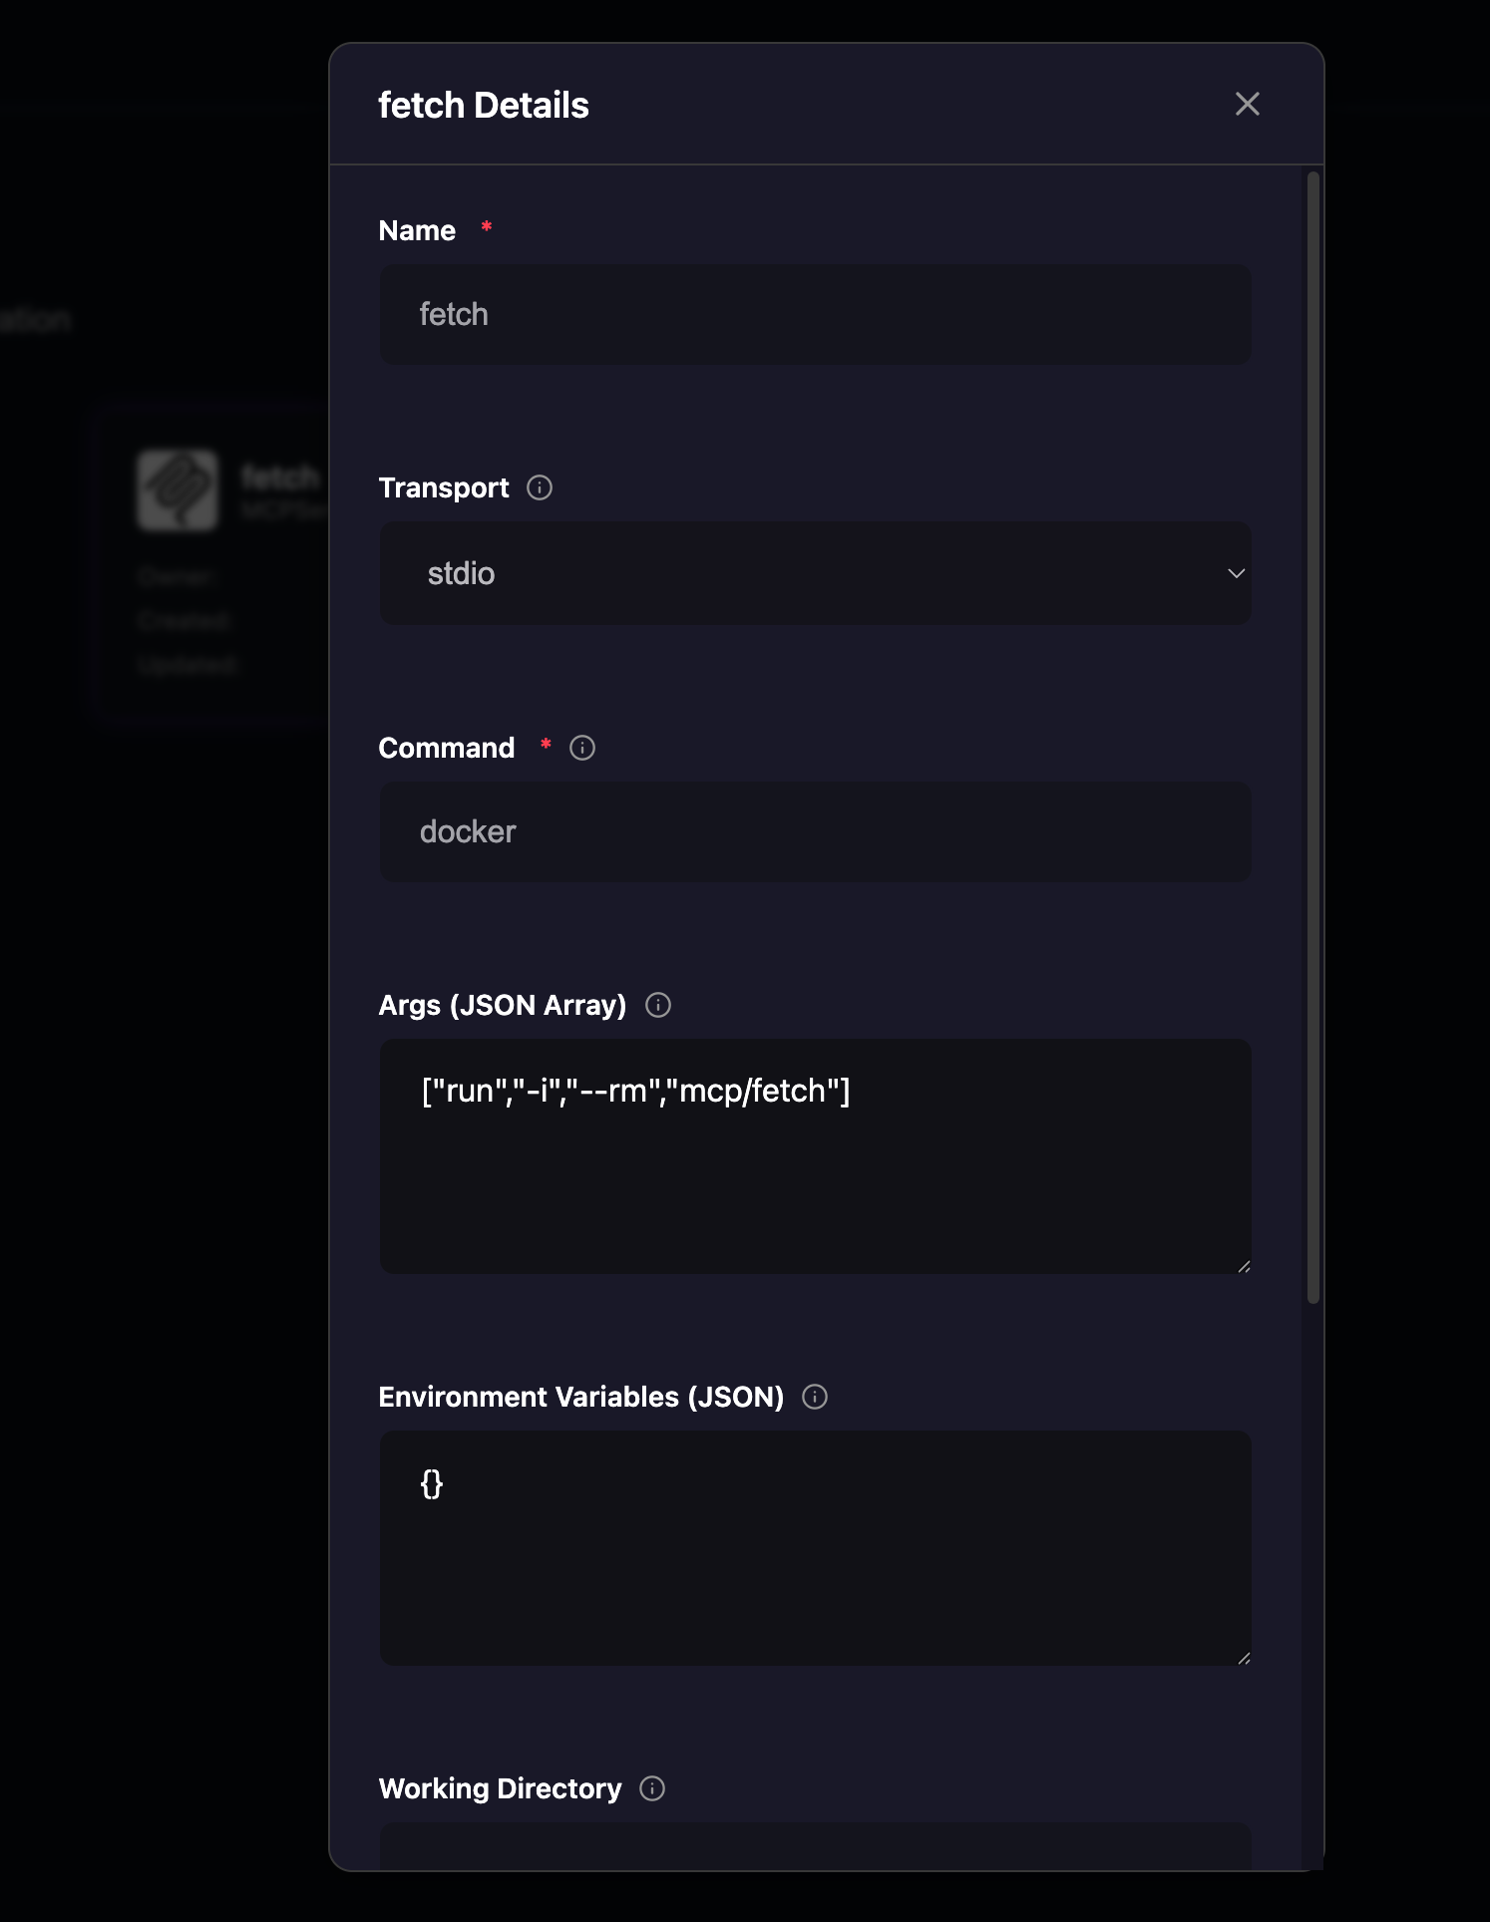The image size is (1490, 1922).
Task: Open the Args JSON Array info icon
Action: click(x=659, y=1005)
